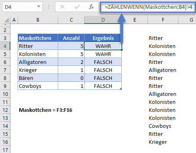Select column C header
This screenshot has width=196, height=153.
(71, 20)
